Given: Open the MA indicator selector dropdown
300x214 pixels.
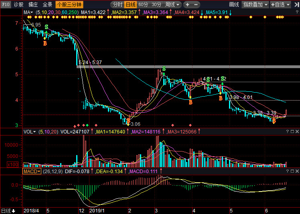Looking at the screenshot, I should (28, 12).
